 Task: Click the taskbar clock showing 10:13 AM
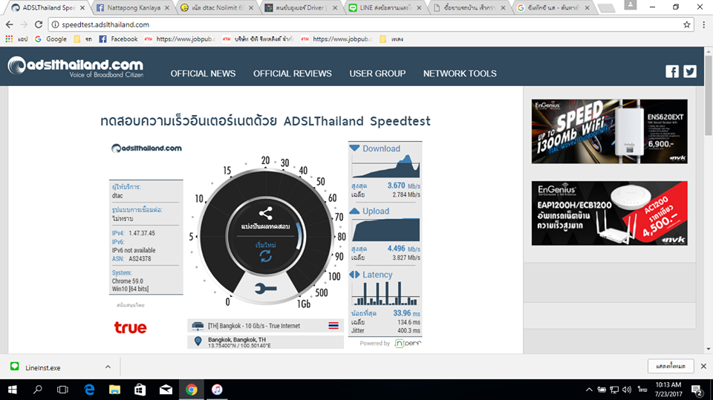[x=669, y=390]
